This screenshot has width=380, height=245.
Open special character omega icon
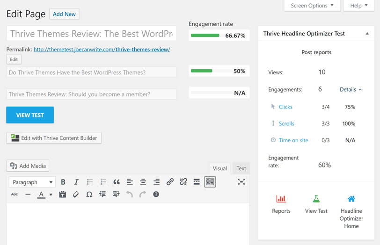tap(89, 194)
